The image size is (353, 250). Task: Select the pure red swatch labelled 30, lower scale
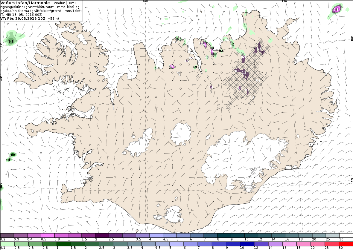(346, 244)
